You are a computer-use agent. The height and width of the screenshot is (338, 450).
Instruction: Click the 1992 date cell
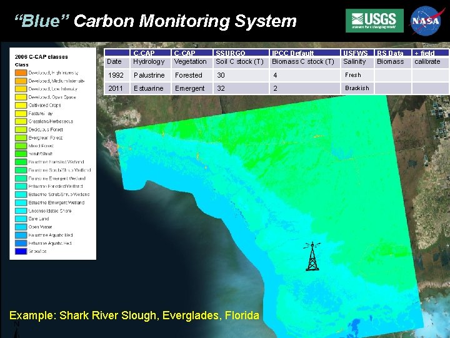point(116,75)
